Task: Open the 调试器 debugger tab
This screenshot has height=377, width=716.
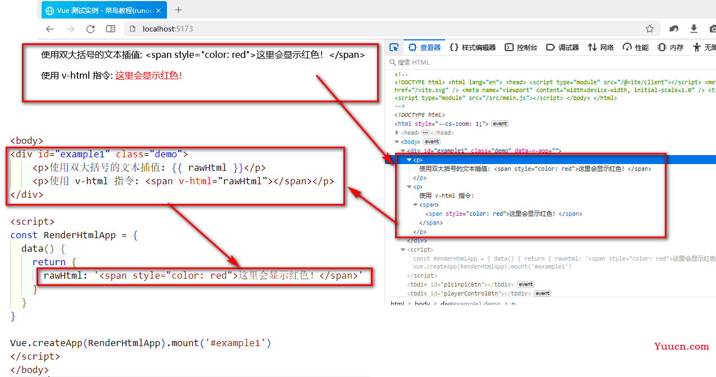Action: tap(563, 47)
